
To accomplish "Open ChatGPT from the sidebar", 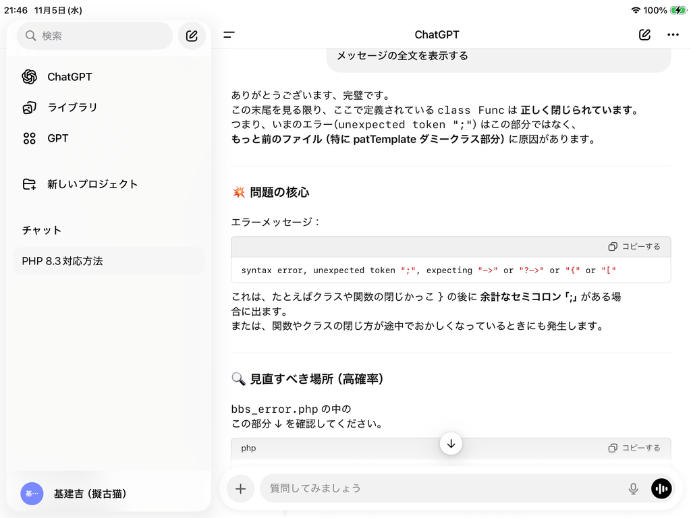I will [x=69, y=77].
